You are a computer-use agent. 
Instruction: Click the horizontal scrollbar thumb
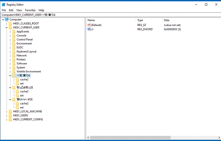130,137
